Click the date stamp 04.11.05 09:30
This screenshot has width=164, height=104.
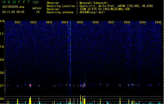(13, 12)
